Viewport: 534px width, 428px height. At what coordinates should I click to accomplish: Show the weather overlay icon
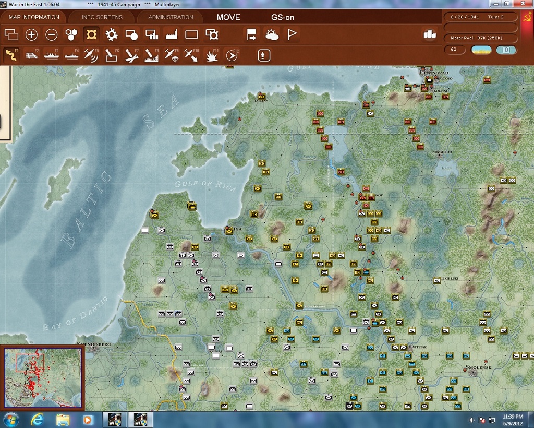point(272,34)
